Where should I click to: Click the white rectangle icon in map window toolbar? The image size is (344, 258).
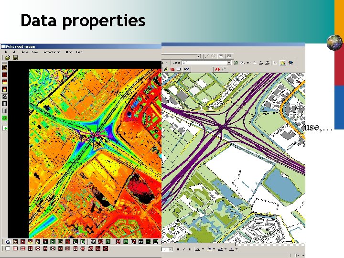pos(179,69)
